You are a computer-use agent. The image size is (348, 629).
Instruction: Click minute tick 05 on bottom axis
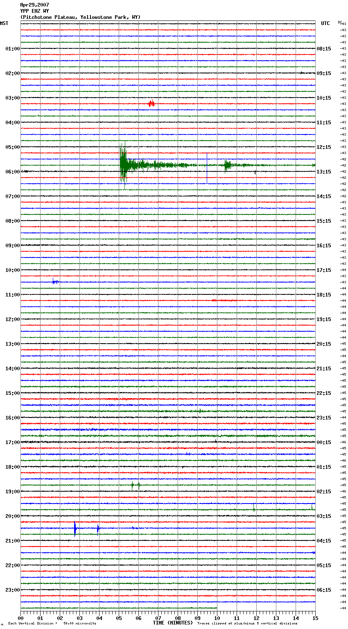119,618
